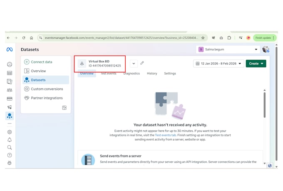Open the Billing card icon in the left rail
This screenshot has height=191, width=283.
click(x=10, y=99)
